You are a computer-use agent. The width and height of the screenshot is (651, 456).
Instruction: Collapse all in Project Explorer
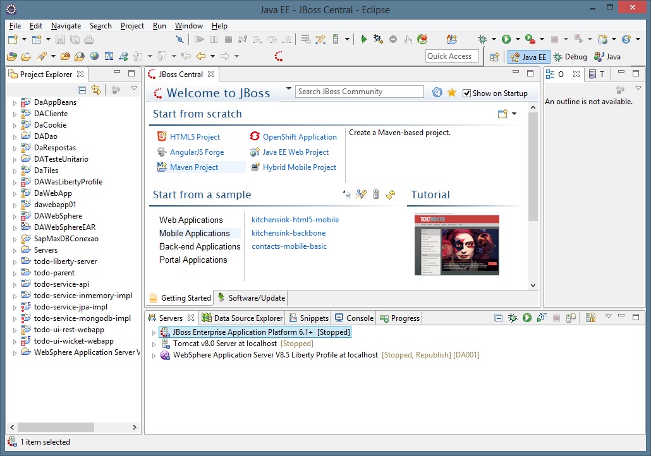click(82, 90)
